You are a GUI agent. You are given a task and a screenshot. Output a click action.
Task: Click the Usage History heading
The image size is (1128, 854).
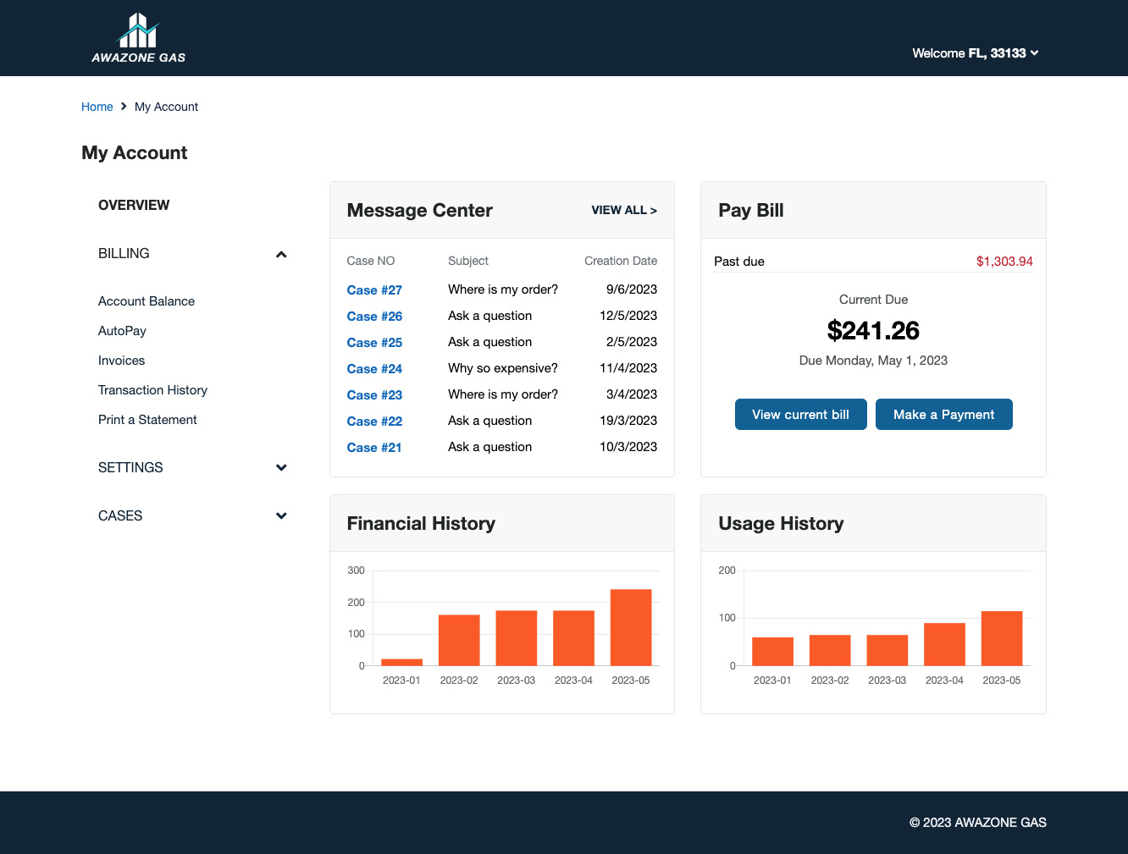click(781, 523)
